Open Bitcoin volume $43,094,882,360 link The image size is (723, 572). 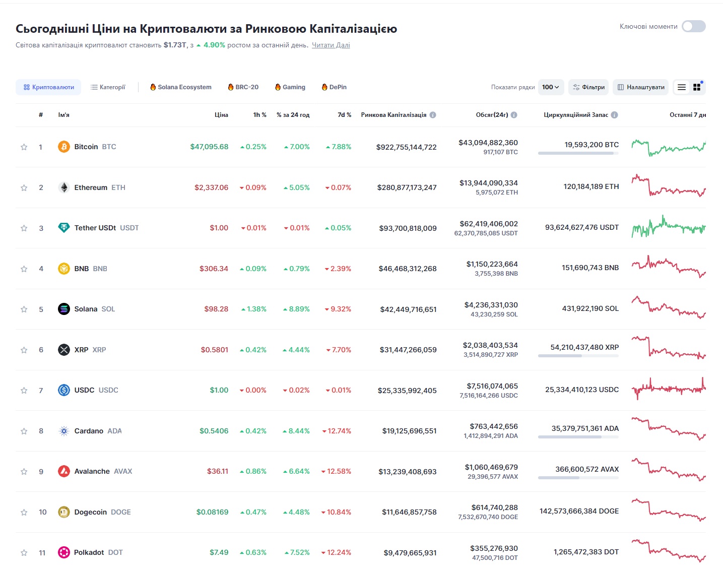click(x=488, y=143)
